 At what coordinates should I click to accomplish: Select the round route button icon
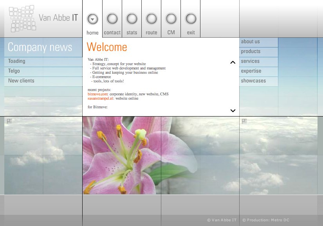click(x=152, y=19)
